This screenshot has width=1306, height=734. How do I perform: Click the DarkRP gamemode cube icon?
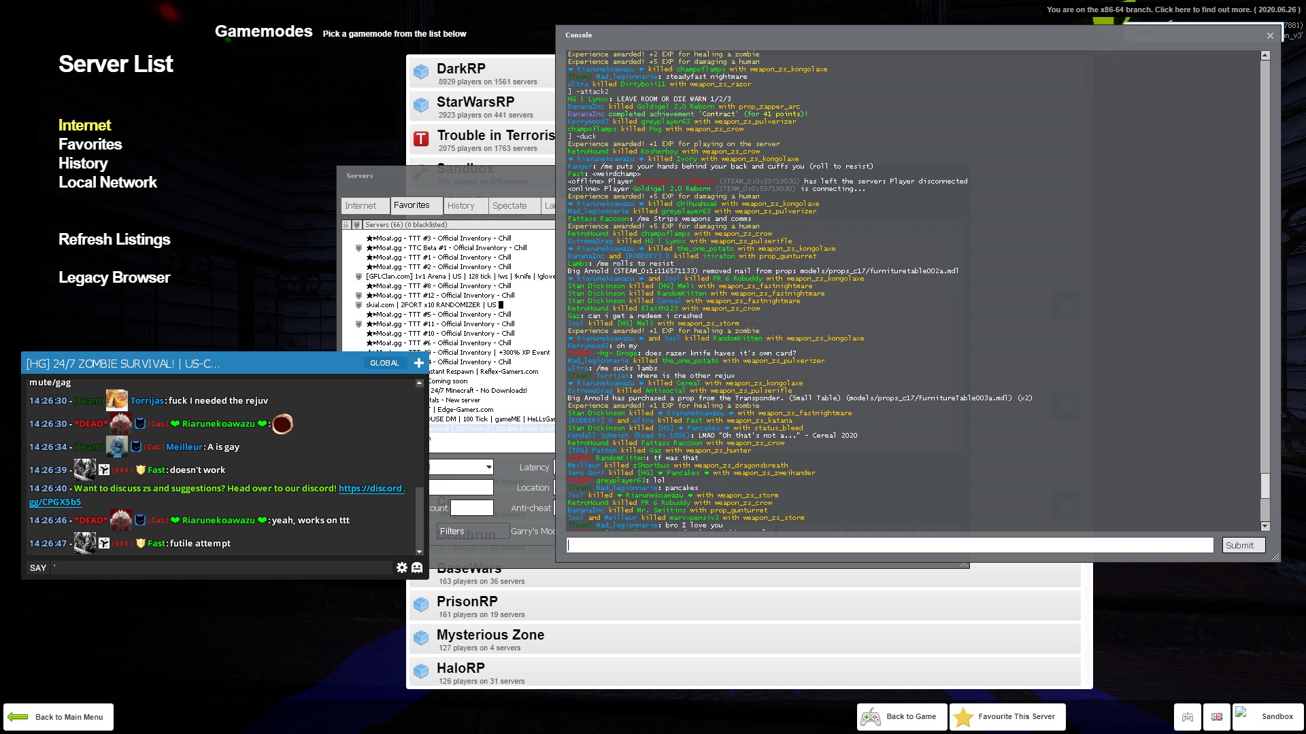pos(421,71)
